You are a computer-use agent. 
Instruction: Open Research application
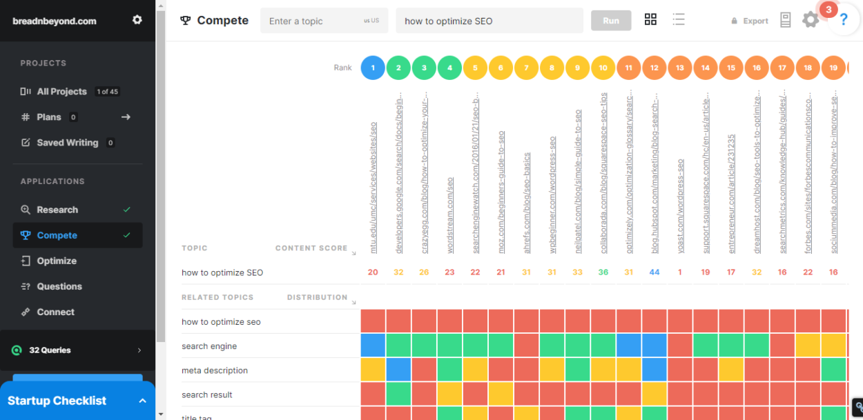(57, 210)
